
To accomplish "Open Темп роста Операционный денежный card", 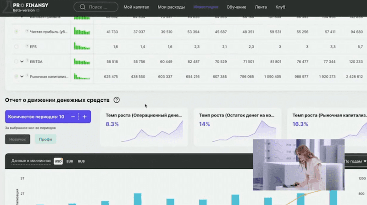I will [x=144, y=127].
